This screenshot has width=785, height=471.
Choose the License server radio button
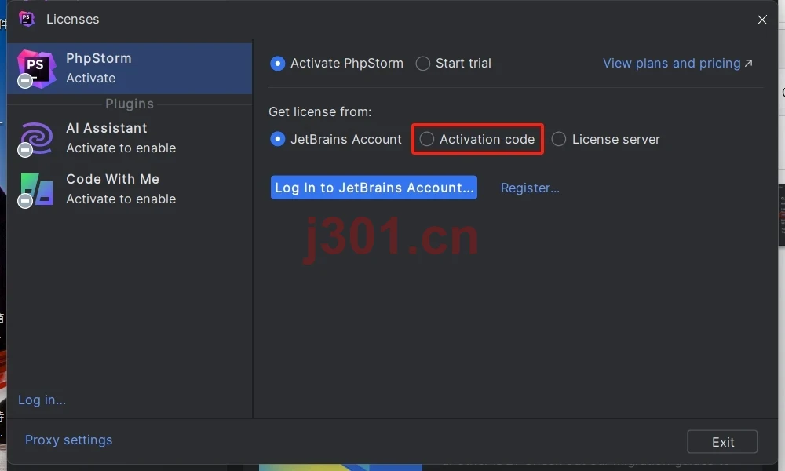pyautogui.click(x=559, y=139)
